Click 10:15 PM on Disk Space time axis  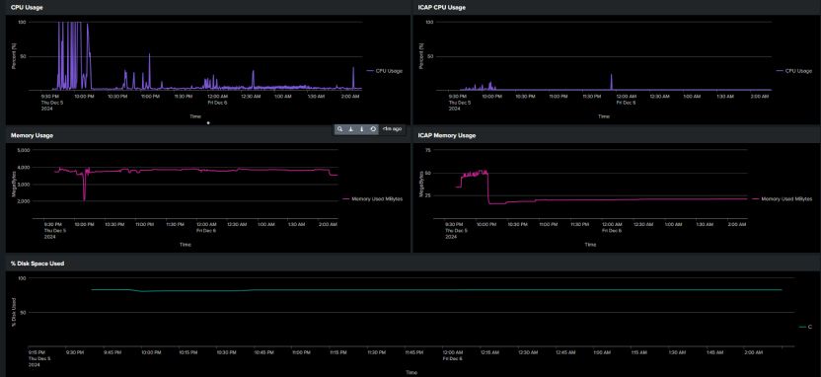click(x=188, y=353)
